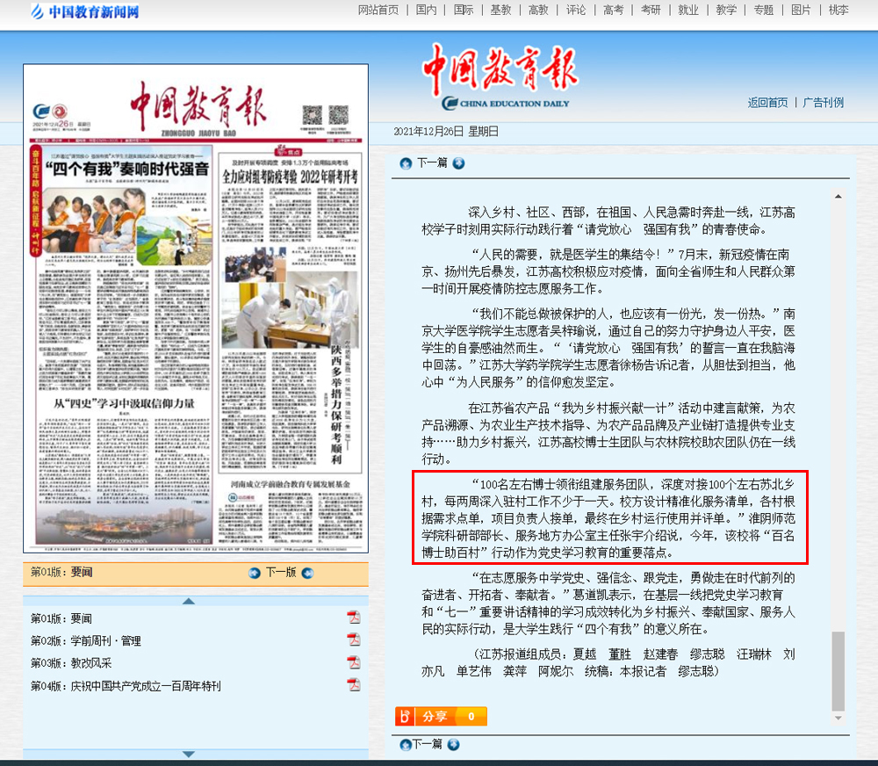Click the top previous-article arrow left of 下一篇
This screenshot has width=878, height=766.
(406, 163)
